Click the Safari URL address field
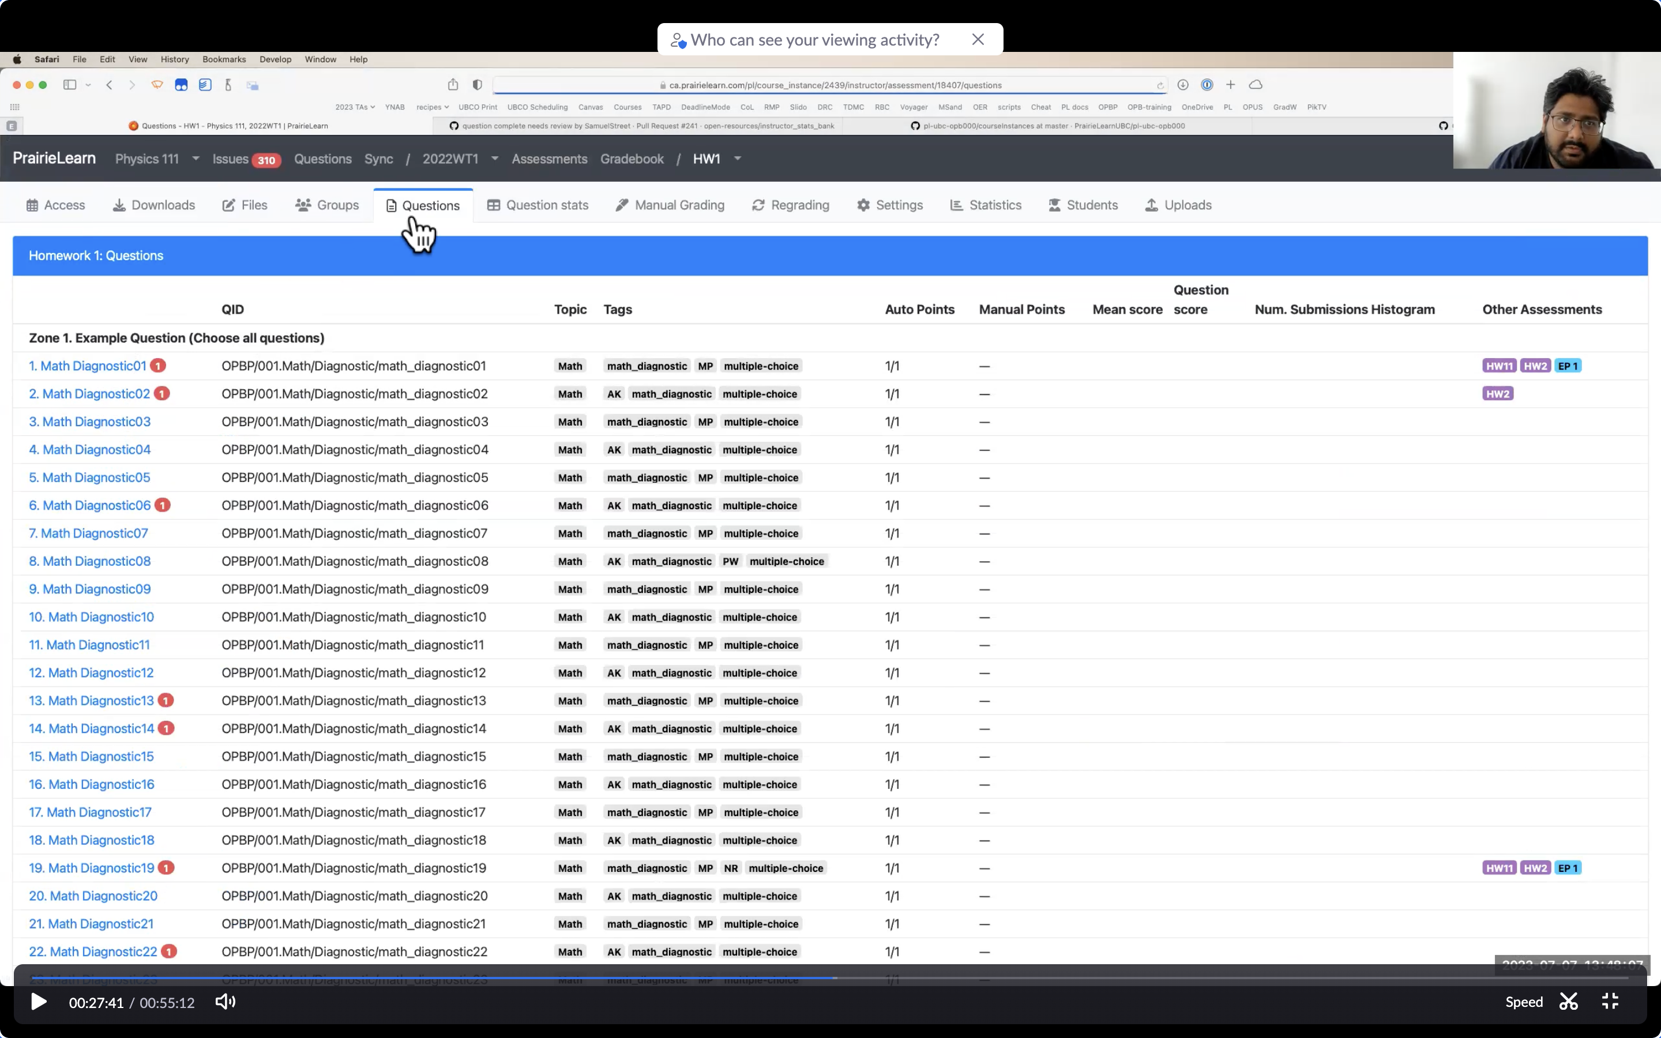Viewport: 1661px width, 1038px height. (x=830, y=85)
